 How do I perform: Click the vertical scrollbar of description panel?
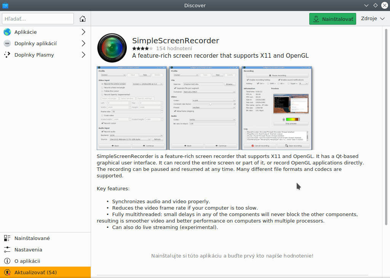pos(386,127)
